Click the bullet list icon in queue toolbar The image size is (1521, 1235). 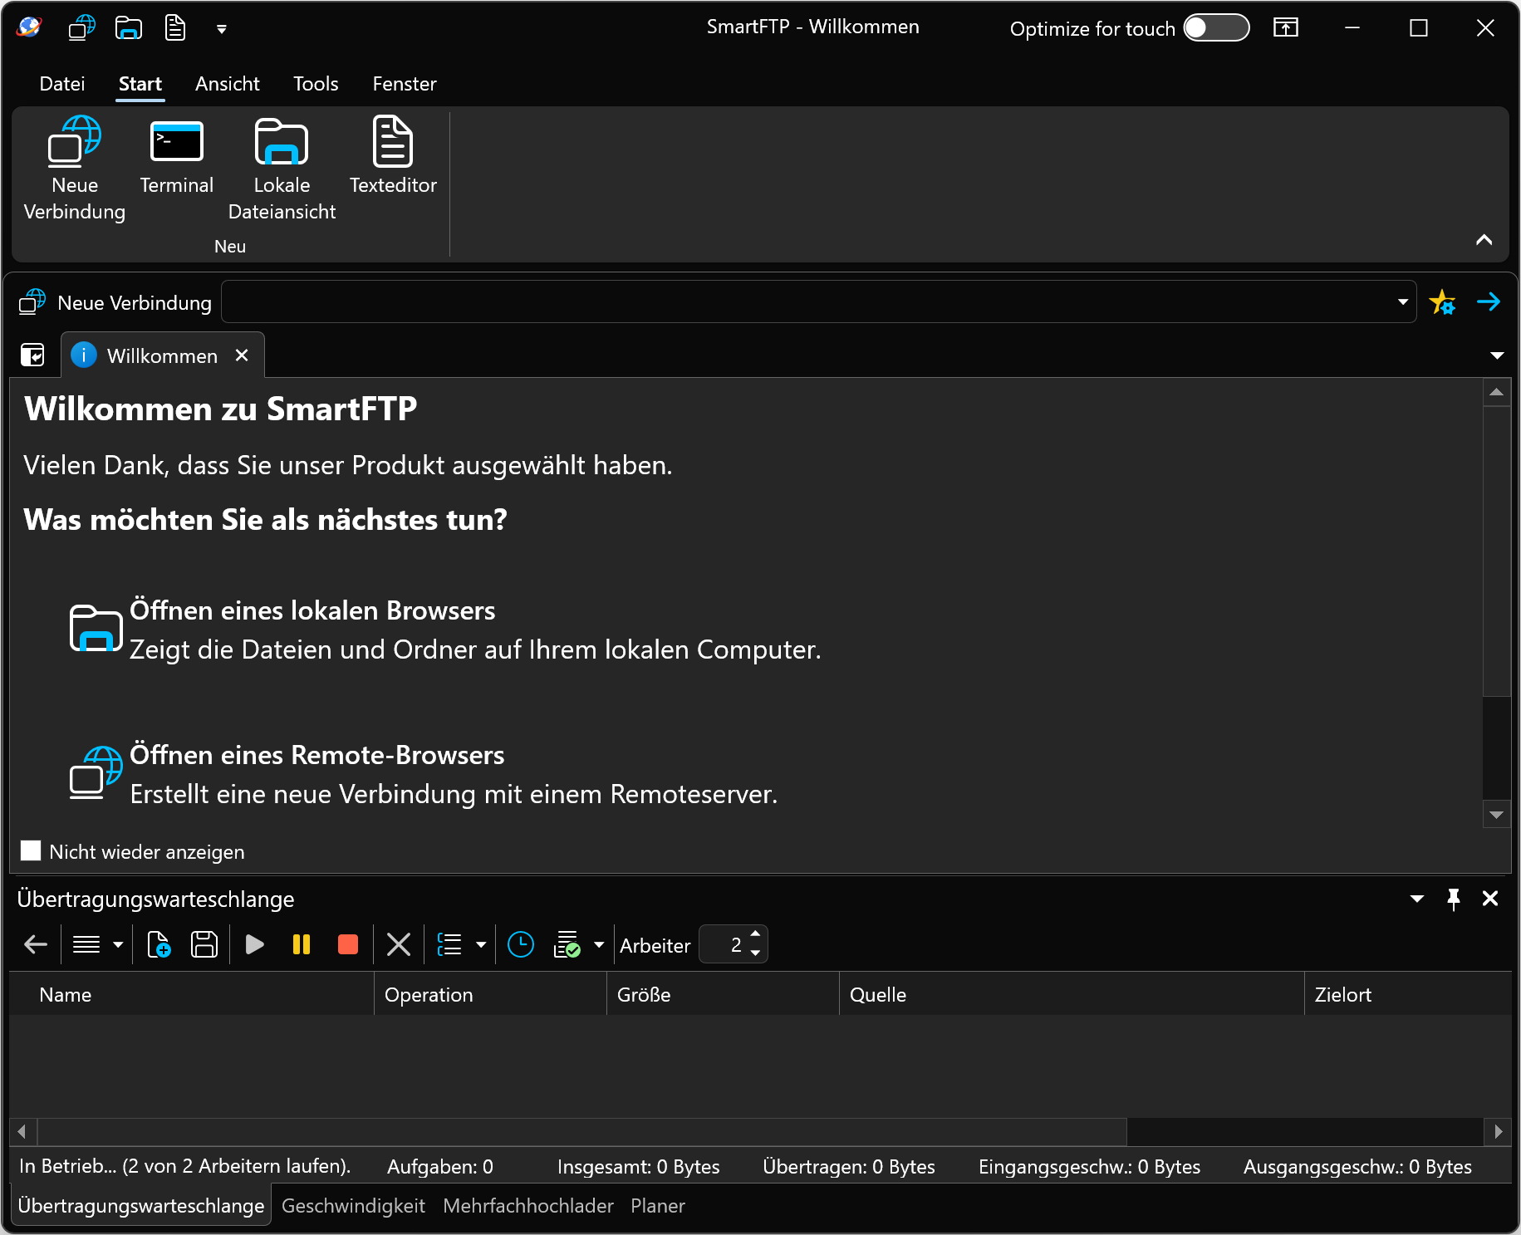pyautogui.click(x=449, y=944)
